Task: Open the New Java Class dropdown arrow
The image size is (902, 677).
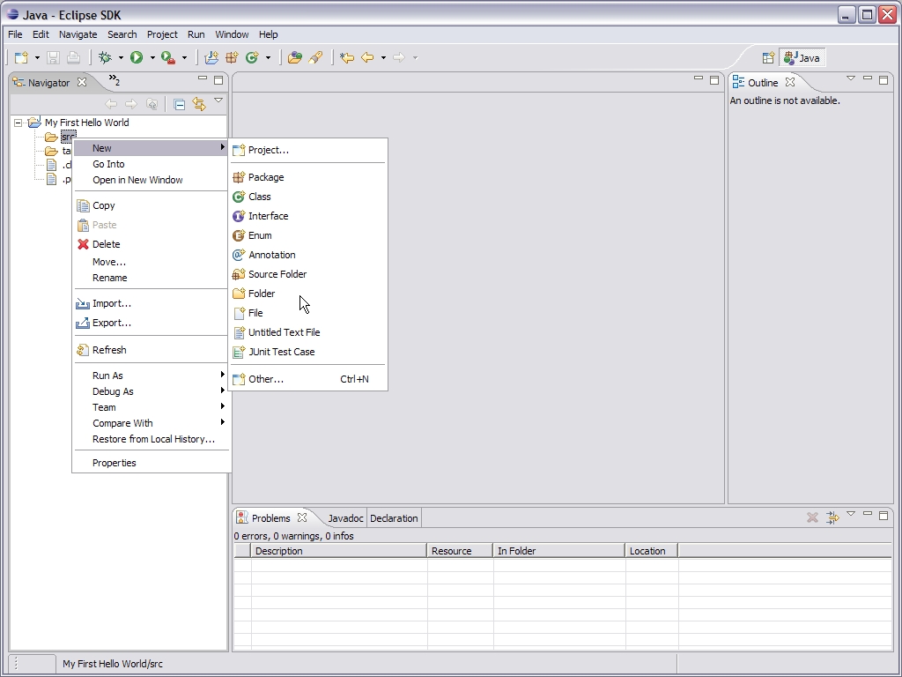Action: point(268,57)
